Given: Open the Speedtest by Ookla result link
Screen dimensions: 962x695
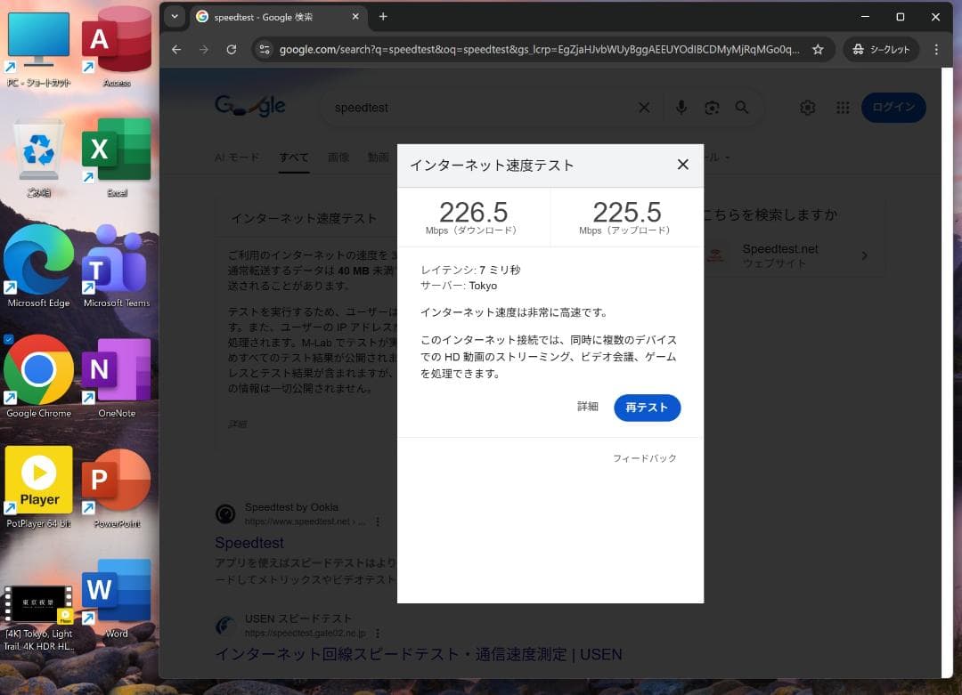Looking at the screenshot, I should (249, 543).
